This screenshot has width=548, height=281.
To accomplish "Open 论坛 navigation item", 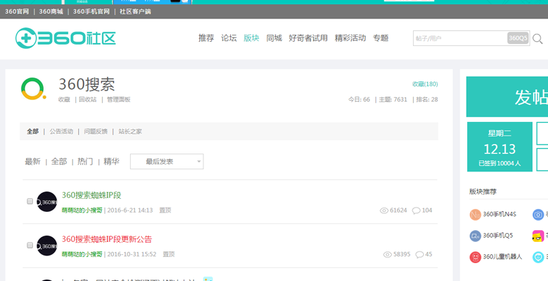I will 229,38.
